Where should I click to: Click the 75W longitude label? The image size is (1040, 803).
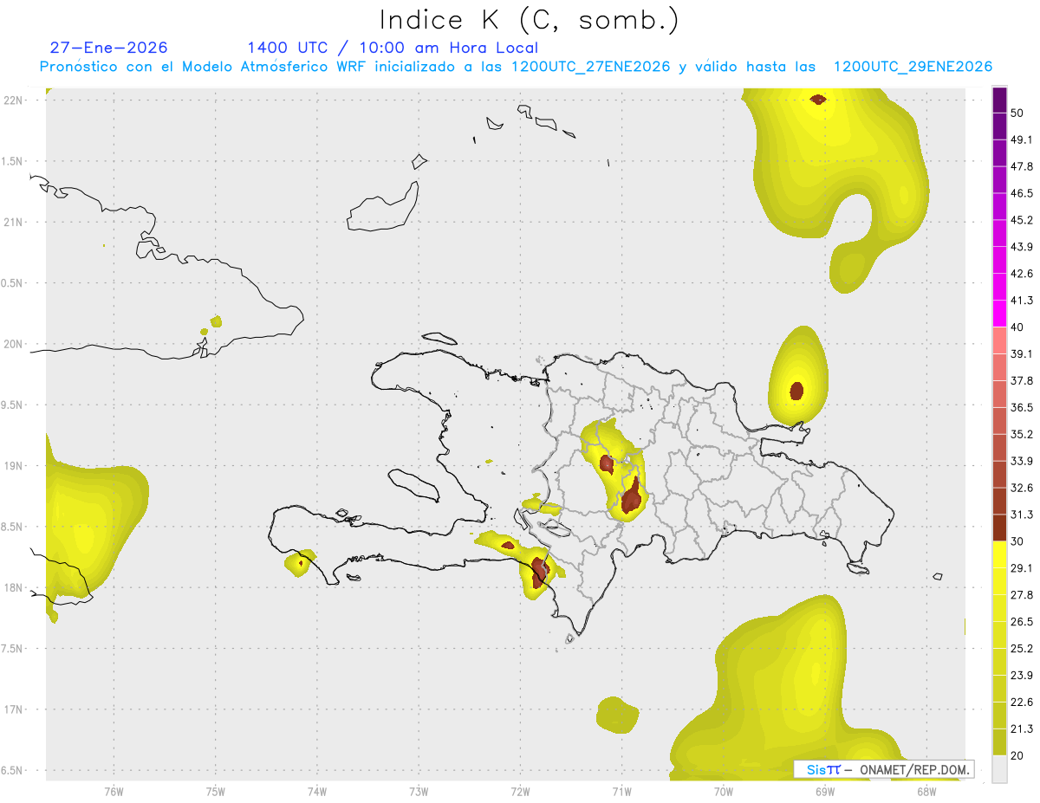click(216, 791)
